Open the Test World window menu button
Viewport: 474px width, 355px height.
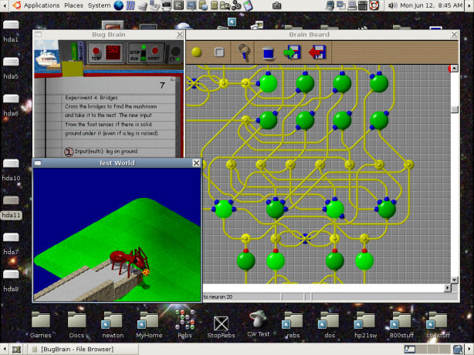(38, 163)
